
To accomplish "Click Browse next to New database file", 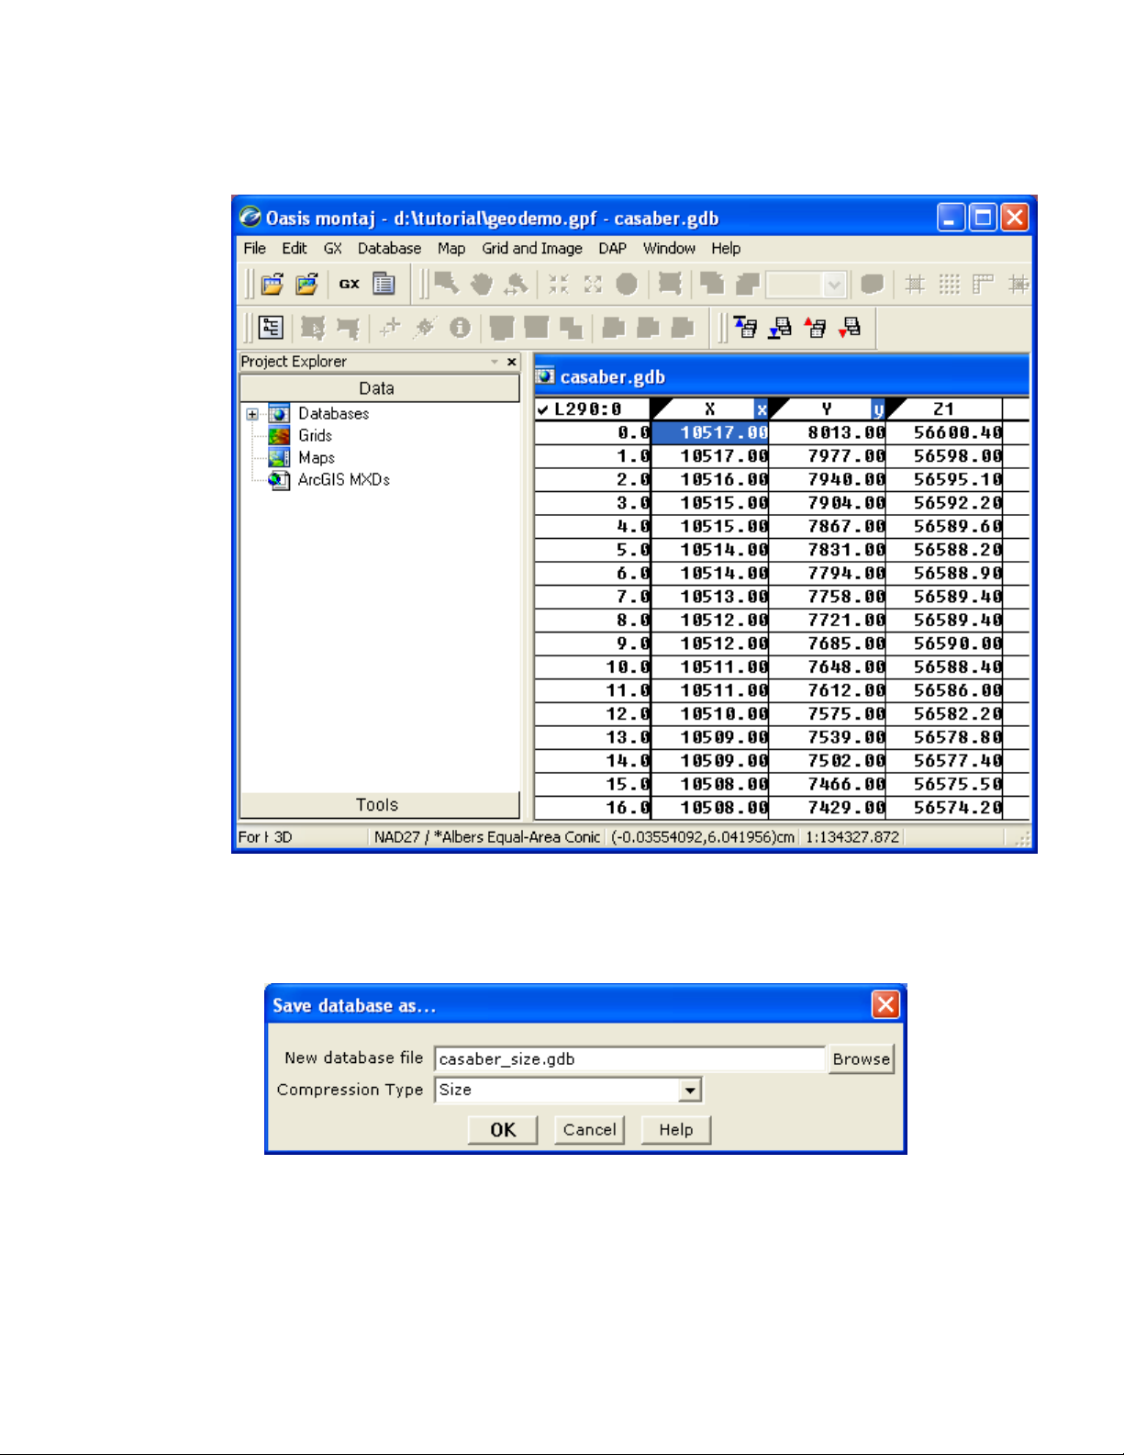I will click(x=861, y=1058).
